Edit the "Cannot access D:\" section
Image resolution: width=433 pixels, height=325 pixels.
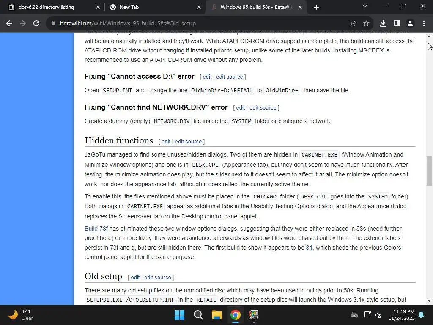tap(207, 77)
